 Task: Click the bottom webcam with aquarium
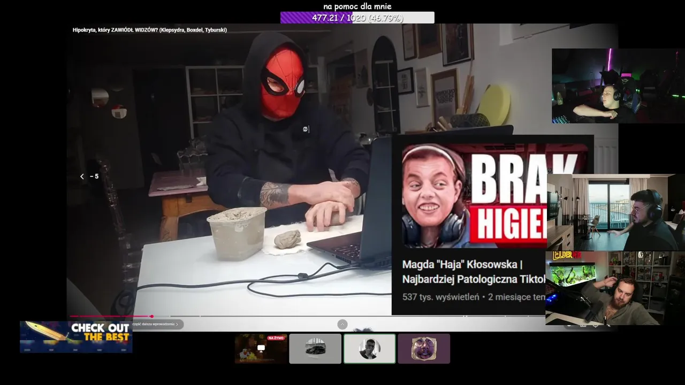click(x=615, y=288)
